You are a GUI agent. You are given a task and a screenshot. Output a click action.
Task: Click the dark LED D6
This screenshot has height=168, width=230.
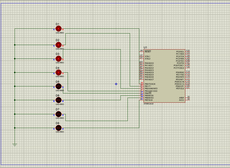[58, 100]
